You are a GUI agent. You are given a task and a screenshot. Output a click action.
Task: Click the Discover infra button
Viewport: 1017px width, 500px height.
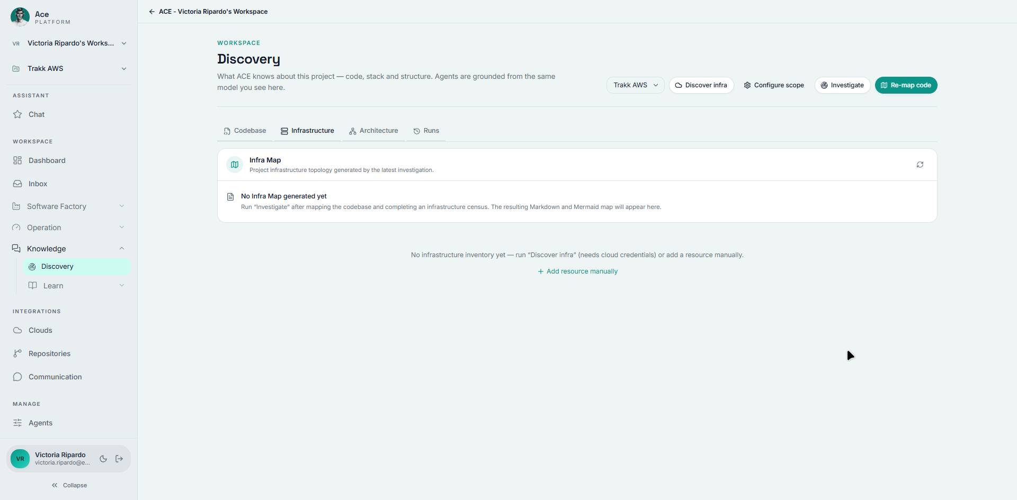click(x=701, y=85)
